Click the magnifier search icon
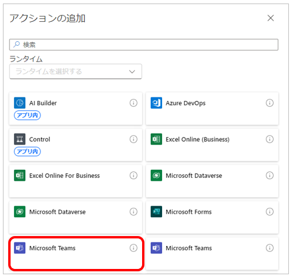The height and width of the screenshot is (276, 293). coord(16,45)
